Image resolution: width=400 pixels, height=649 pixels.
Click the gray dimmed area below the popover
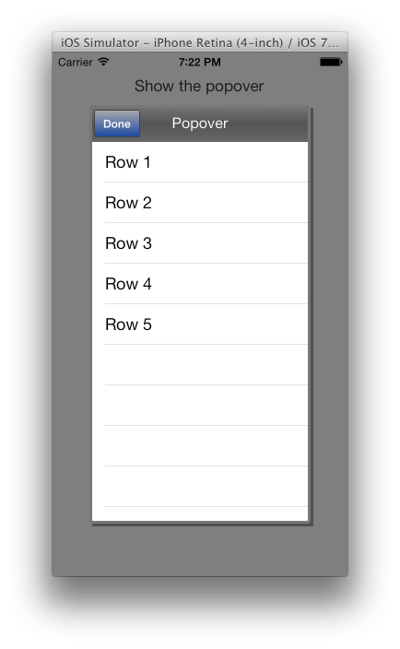click(x=200, y=551)
